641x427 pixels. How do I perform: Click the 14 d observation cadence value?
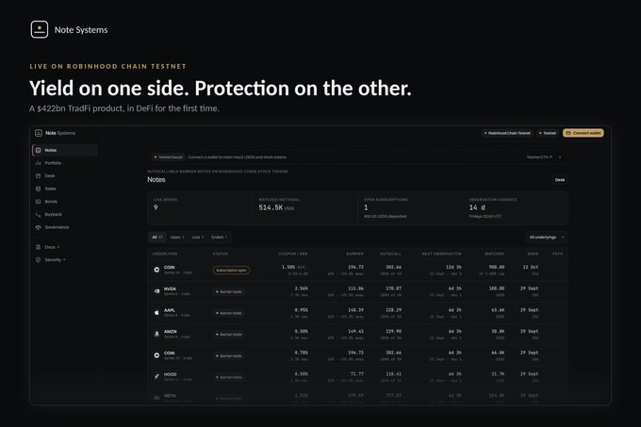click(x=477, y=208)
